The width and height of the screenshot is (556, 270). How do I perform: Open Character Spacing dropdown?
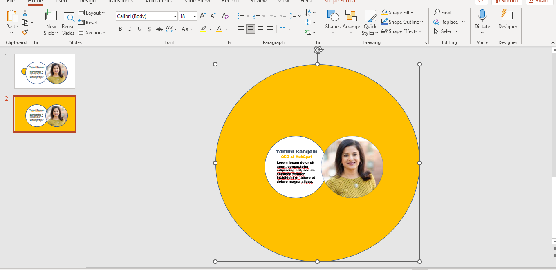(172, 29)
